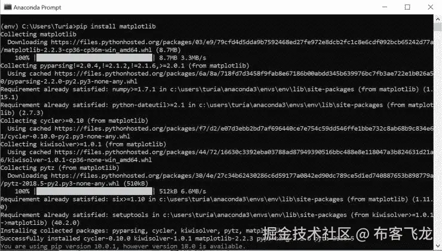Close the Anaconda Prompt window
The image size is (442, 251).
coord(431,7)
